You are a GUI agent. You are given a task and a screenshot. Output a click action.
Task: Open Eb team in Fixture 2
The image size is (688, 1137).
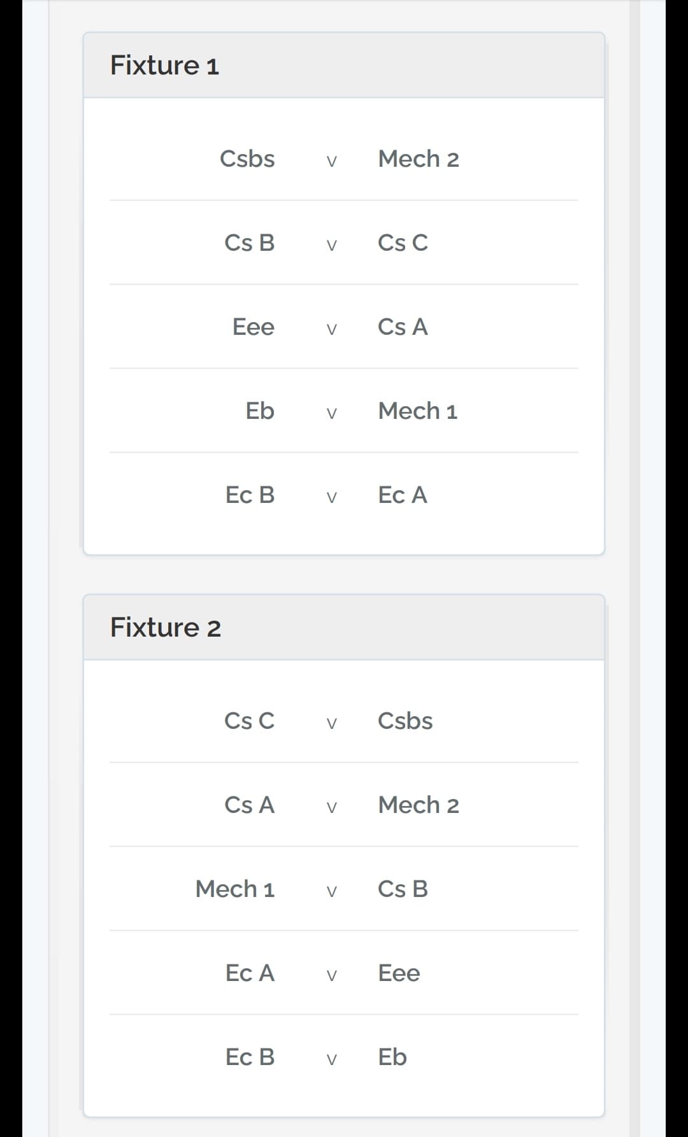(392, 1057)
